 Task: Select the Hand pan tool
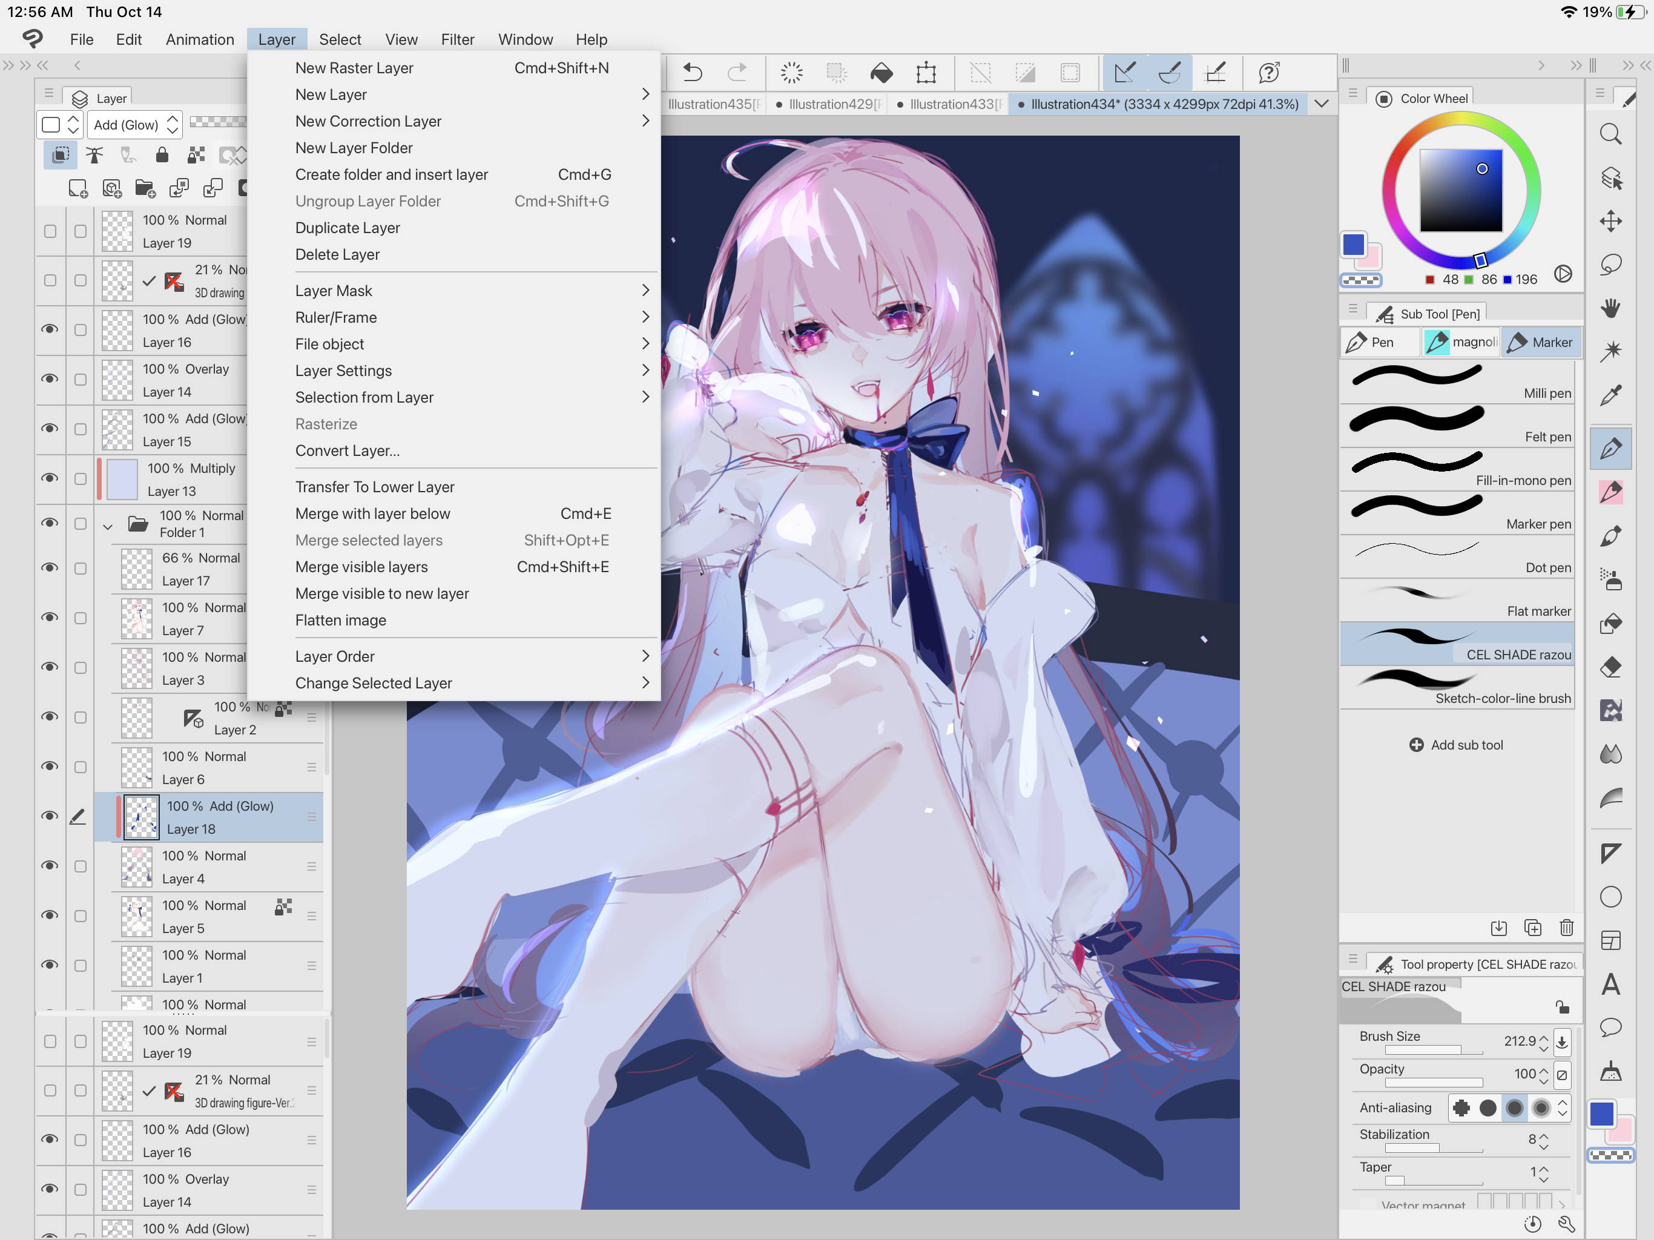[1610, 308]
